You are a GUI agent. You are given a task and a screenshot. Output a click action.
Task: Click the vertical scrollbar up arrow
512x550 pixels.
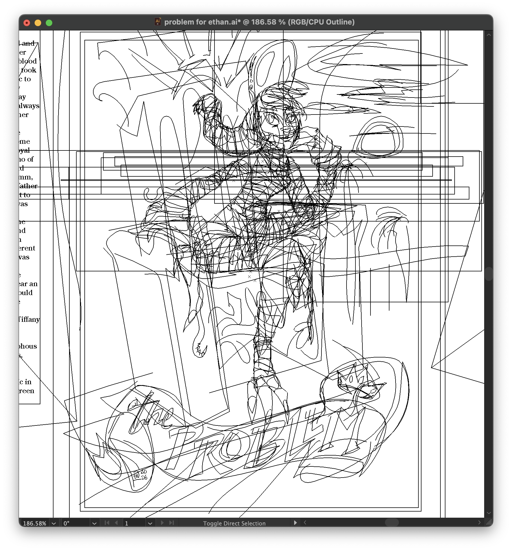pos(489,35)
